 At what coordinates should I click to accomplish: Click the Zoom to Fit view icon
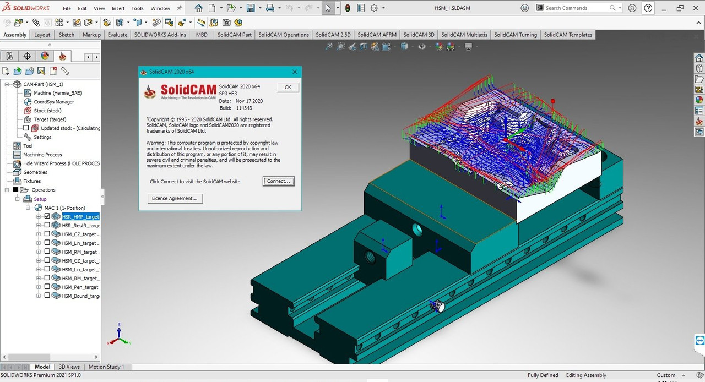coord(329,47)
